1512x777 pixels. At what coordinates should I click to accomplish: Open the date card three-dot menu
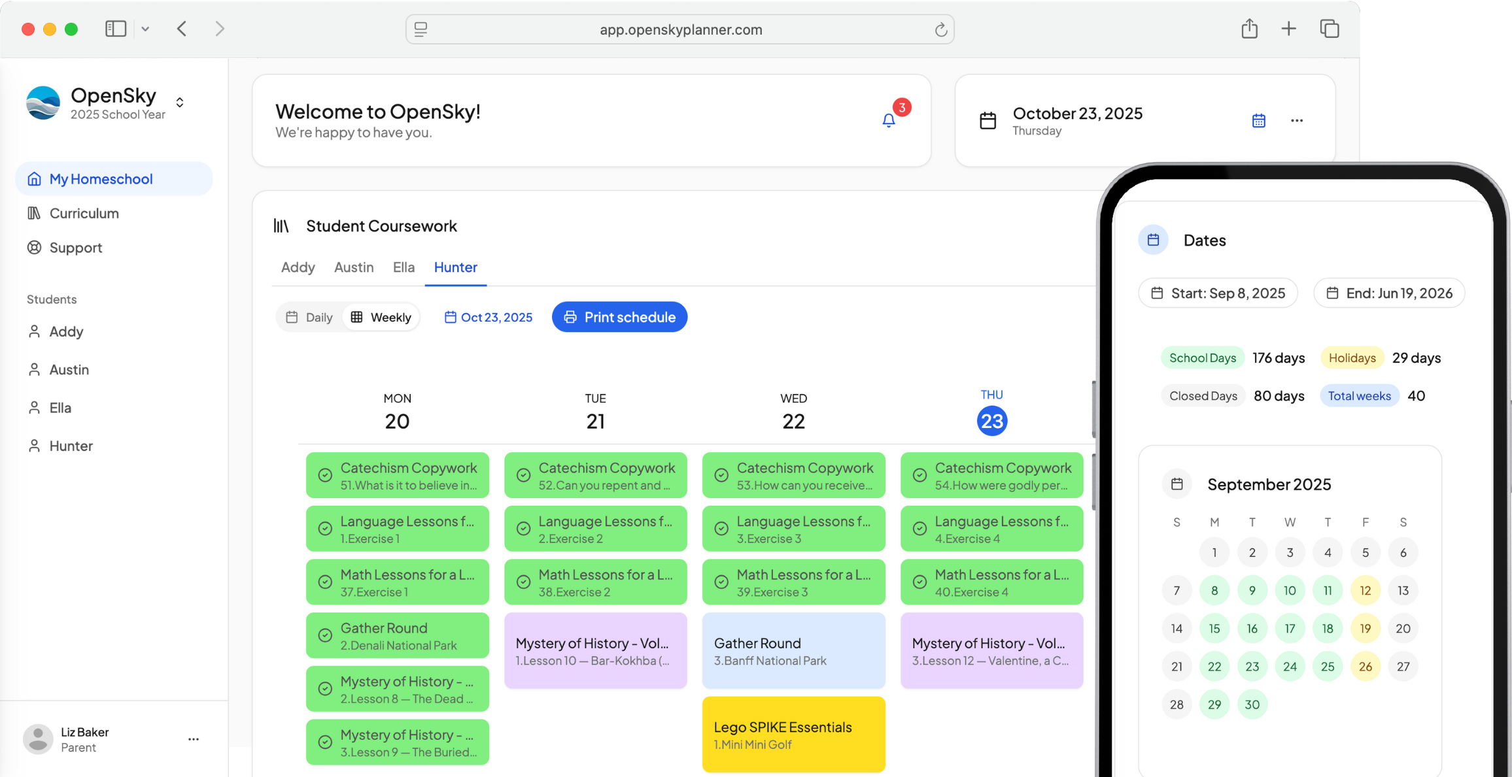1296,120
